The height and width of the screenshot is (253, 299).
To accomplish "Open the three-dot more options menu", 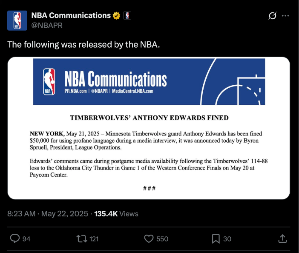I will tap(286, 16).
